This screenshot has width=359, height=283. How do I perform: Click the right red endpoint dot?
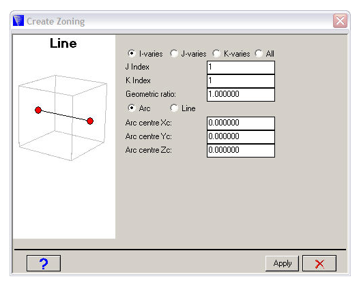pos(90,121)
